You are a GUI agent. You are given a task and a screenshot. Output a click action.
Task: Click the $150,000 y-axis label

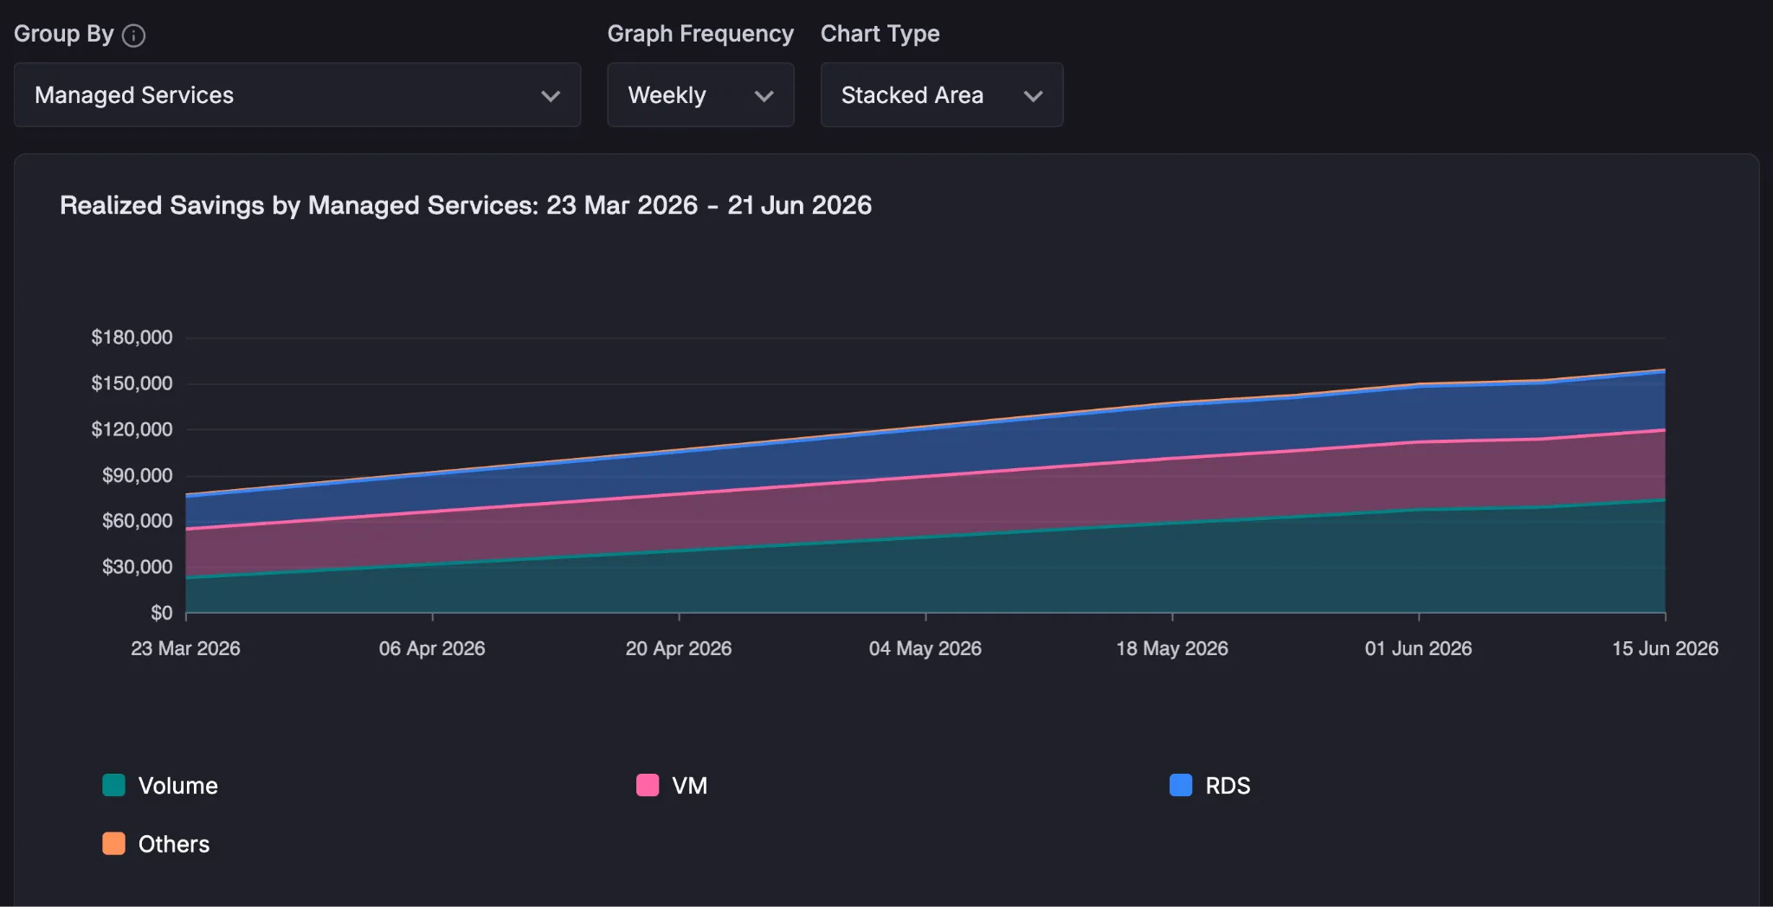(x=132, y=383)
